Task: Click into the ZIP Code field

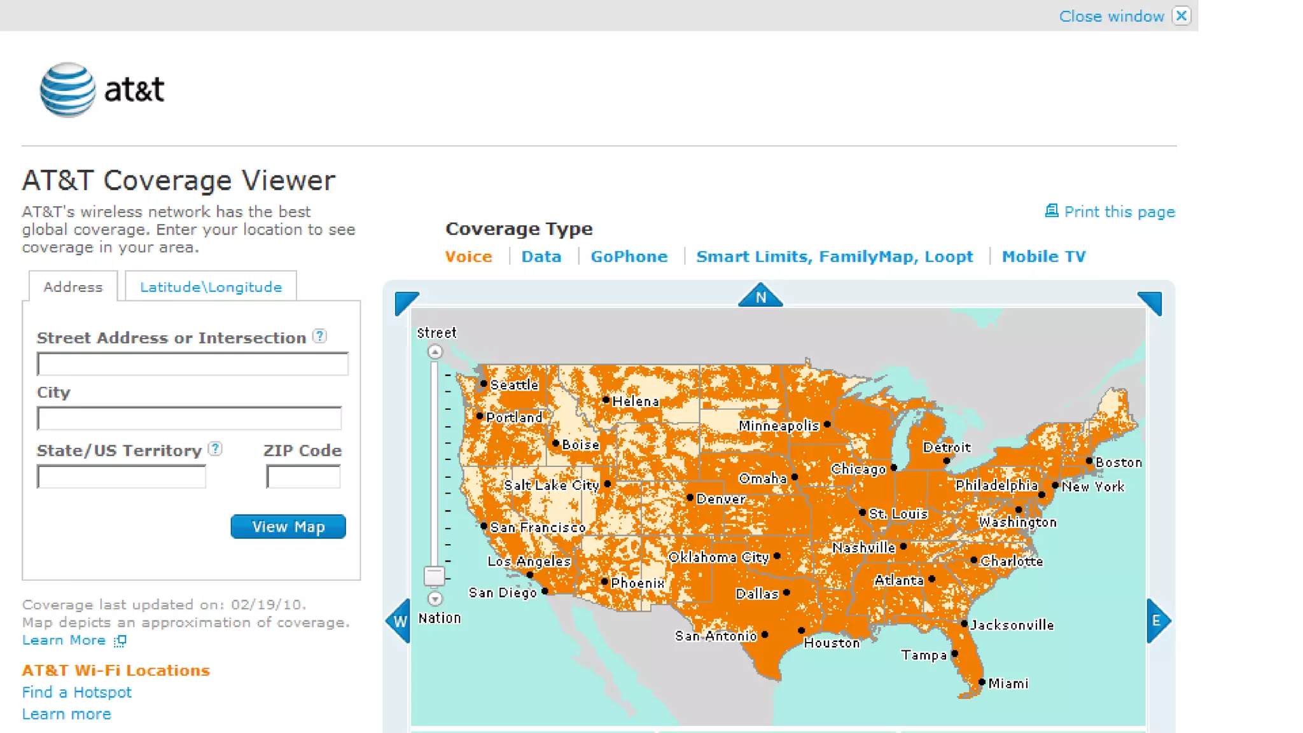Action: point(303,477)
